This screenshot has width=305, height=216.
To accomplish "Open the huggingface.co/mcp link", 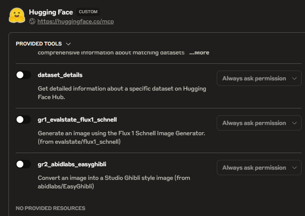I will (76, 21).
